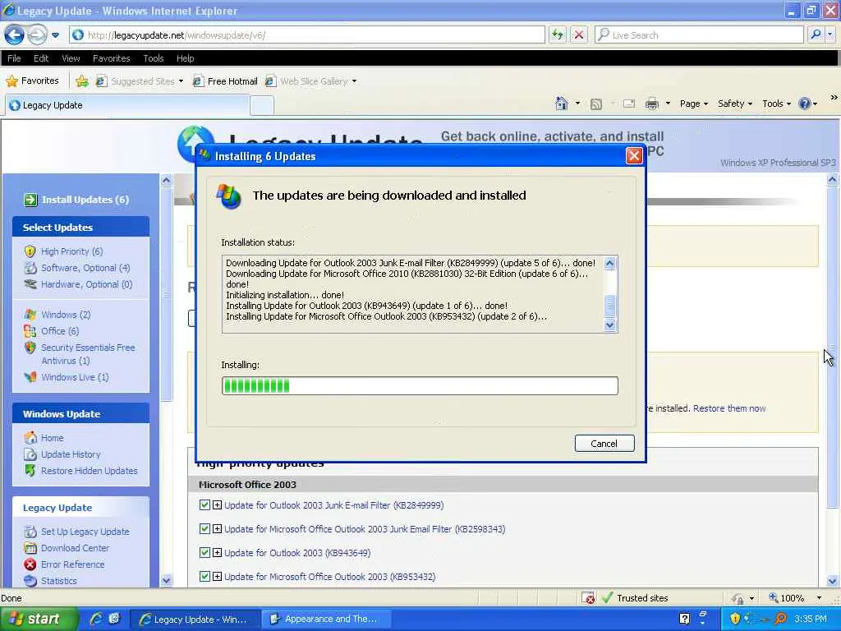841x631 pixels.
Task: Open recent pages dropdown beside navigation arrows
Action: click(x=55, y=35)
